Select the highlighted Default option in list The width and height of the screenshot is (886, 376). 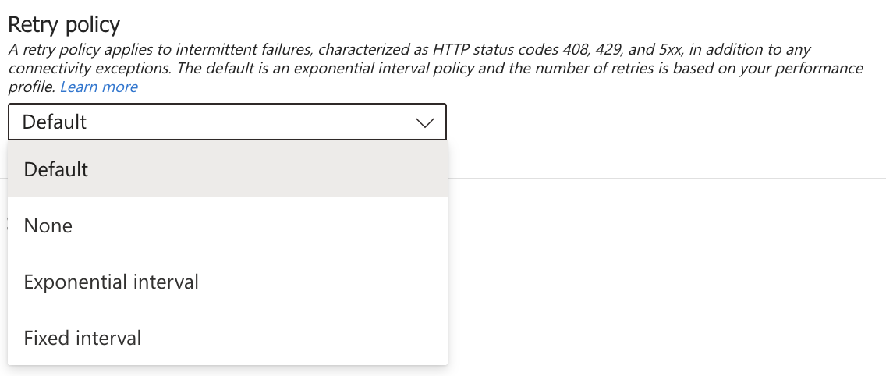(56, 169)
